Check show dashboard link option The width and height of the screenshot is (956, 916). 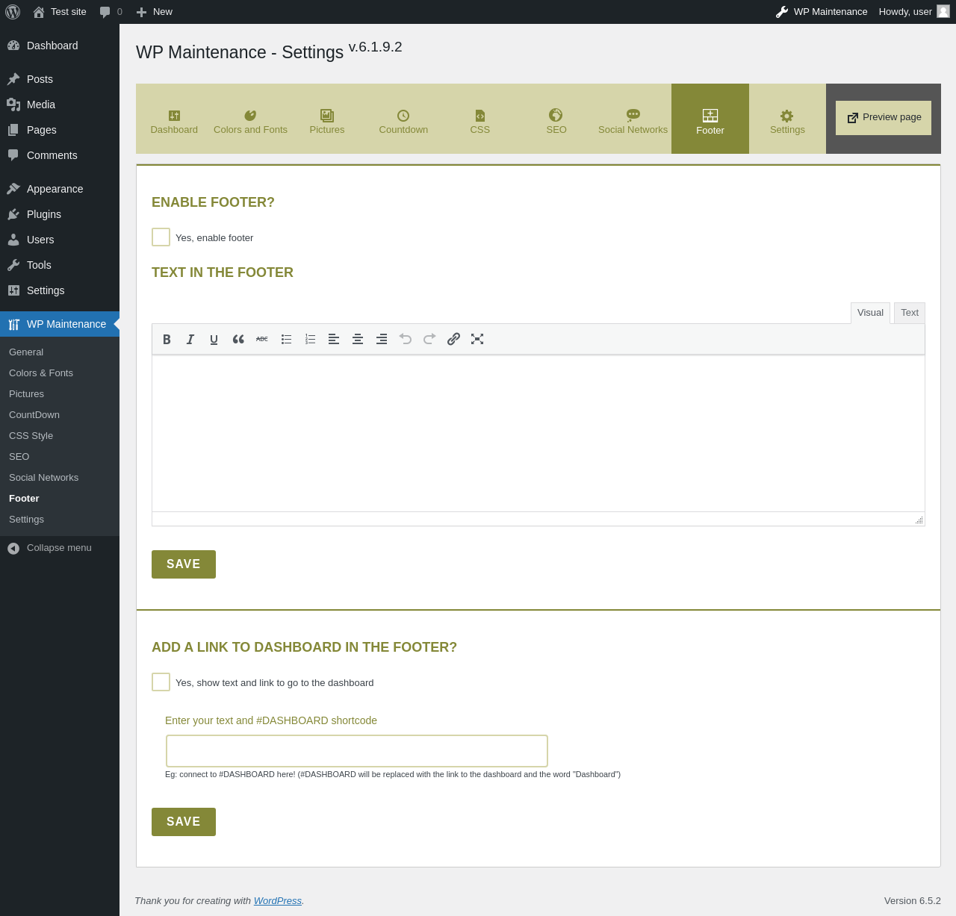[x=161, y=682]
